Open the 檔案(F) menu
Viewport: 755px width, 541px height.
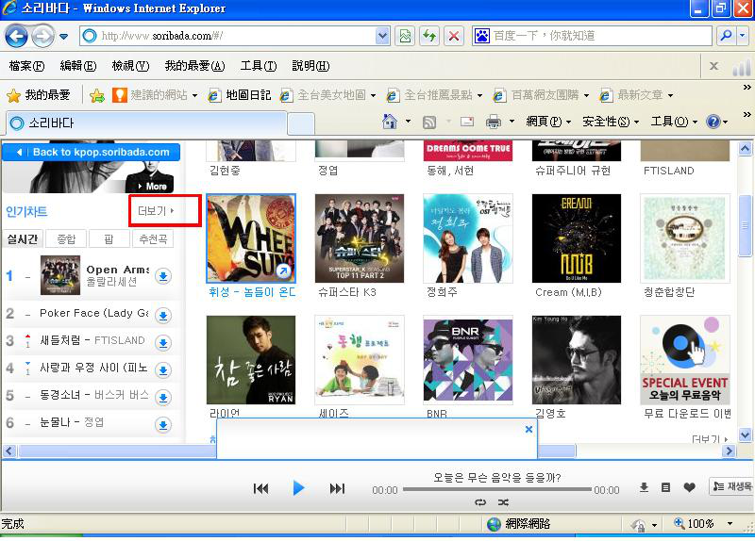(x=27, y=66)
